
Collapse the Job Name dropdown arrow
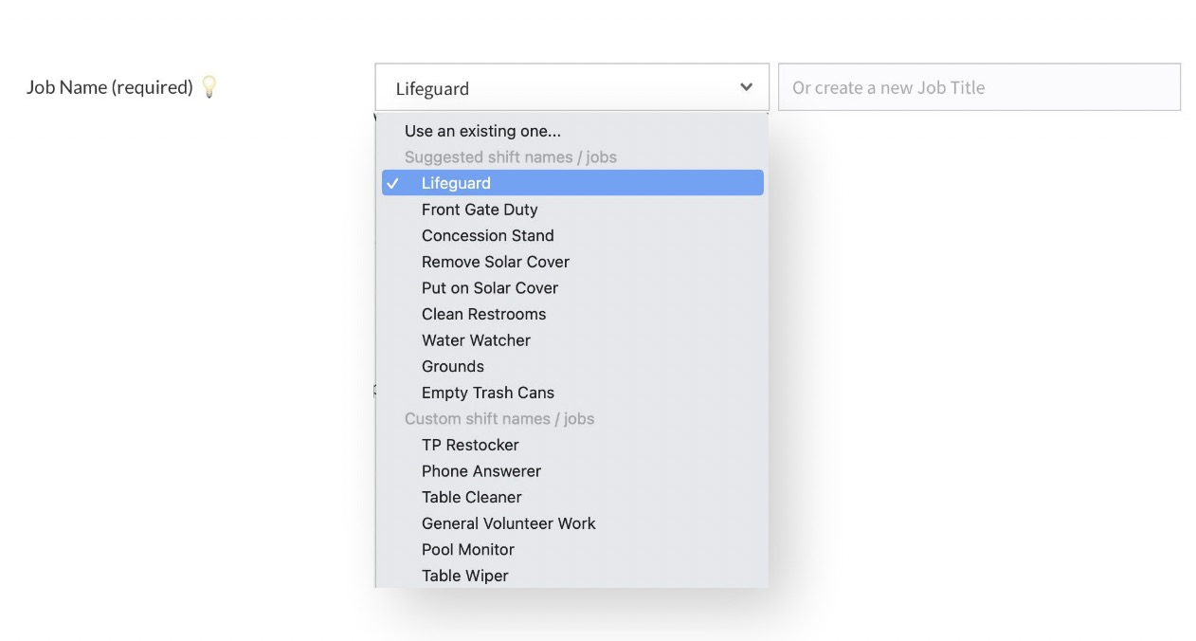click(x=747, y=87)
